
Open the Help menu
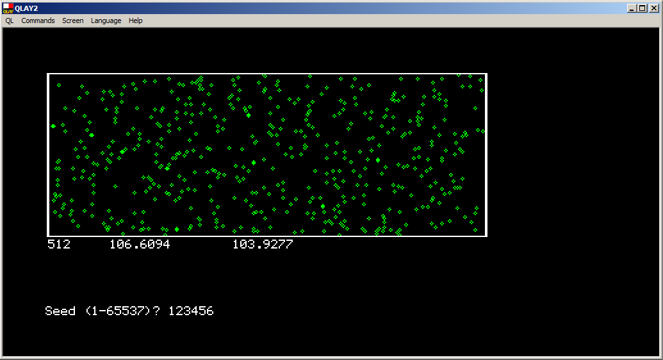[136, 20]
